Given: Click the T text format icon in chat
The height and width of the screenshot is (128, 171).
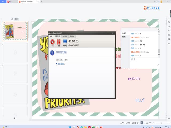Looking at the screenshot, I should [134, 59].
